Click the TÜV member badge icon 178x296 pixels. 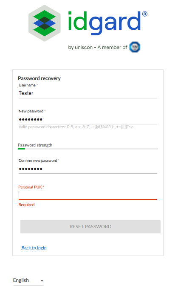(135, 47)
